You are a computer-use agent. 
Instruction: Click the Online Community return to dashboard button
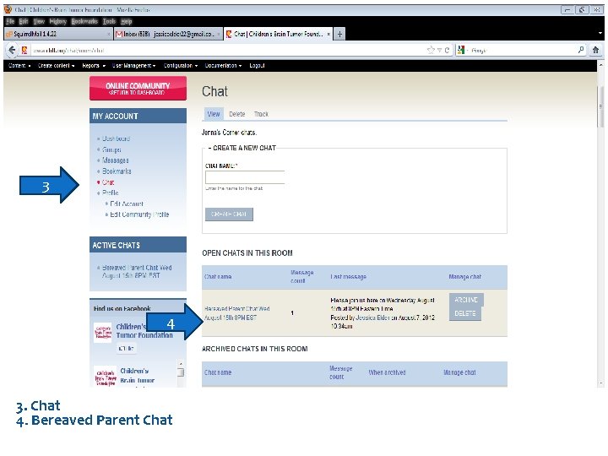pyautogui.click(x=138, y=89)
